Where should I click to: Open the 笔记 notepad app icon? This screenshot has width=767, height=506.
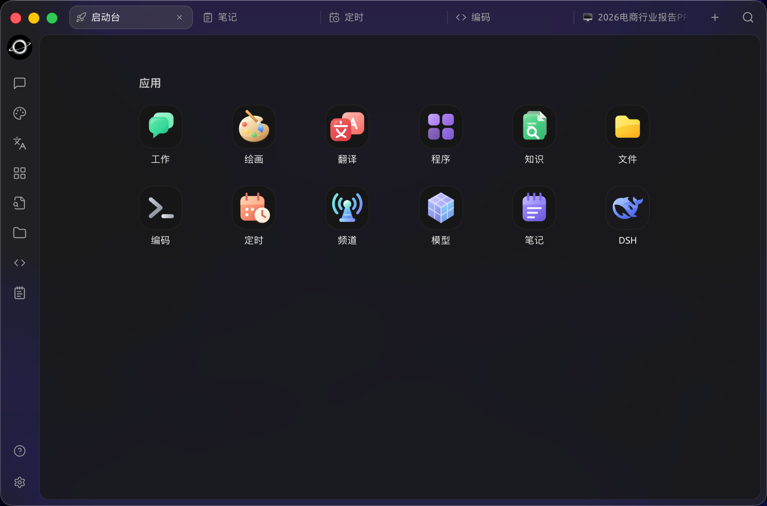pos(534,208)
